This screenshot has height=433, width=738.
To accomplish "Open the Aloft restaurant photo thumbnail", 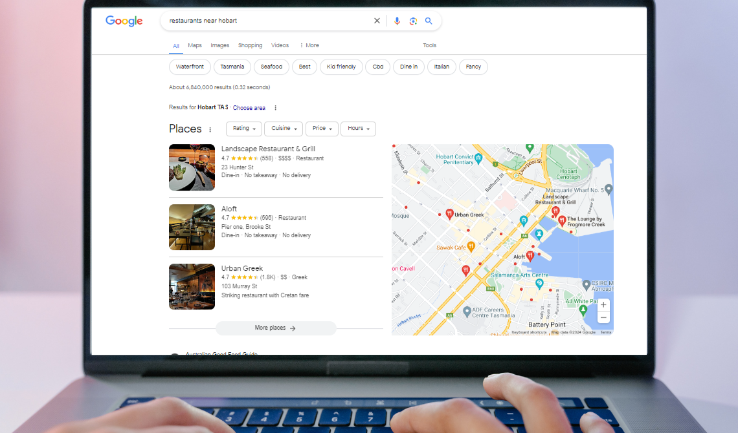I will [192, 227].
